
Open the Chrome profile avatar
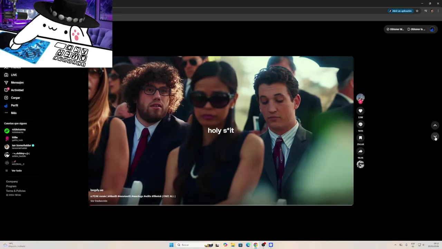tap(432, 11)
